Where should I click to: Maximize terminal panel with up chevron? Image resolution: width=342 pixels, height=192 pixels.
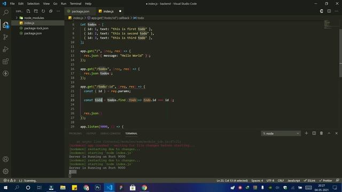[x=329, y=133]
